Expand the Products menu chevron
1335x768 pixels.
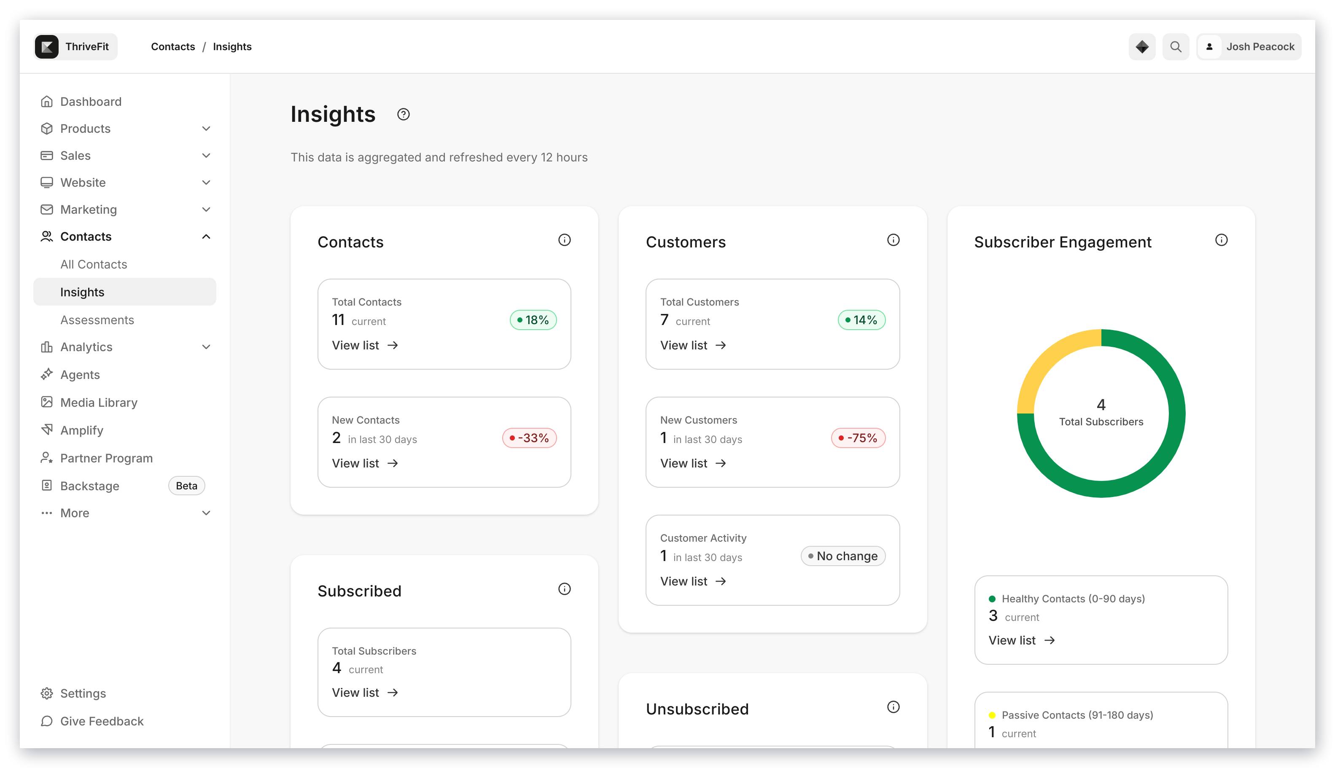tap(206, 128)
